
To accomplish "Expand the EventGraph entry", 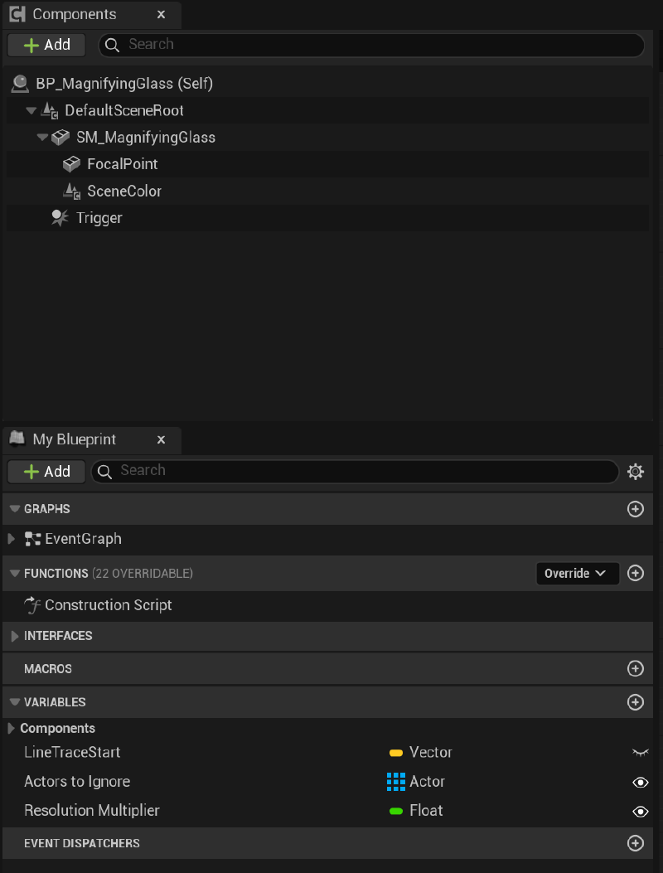I will (11, 539).
